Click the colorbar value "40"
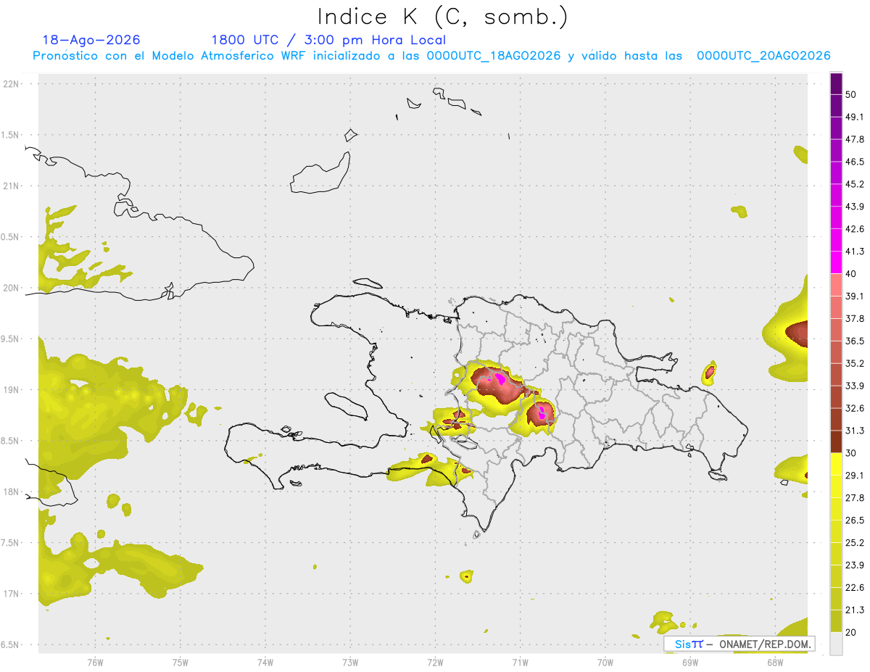The image size is (870, 672). pyautogui.click(x=851, y=273)
